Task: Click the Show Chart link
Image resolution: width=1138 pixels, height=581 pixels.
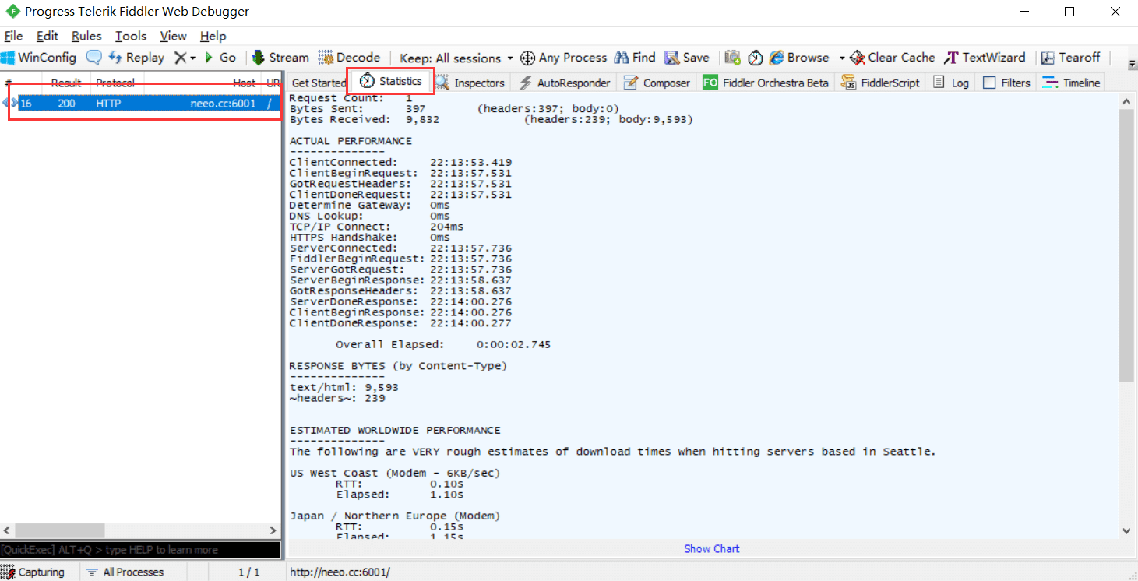Action: [x=711, y=548]
